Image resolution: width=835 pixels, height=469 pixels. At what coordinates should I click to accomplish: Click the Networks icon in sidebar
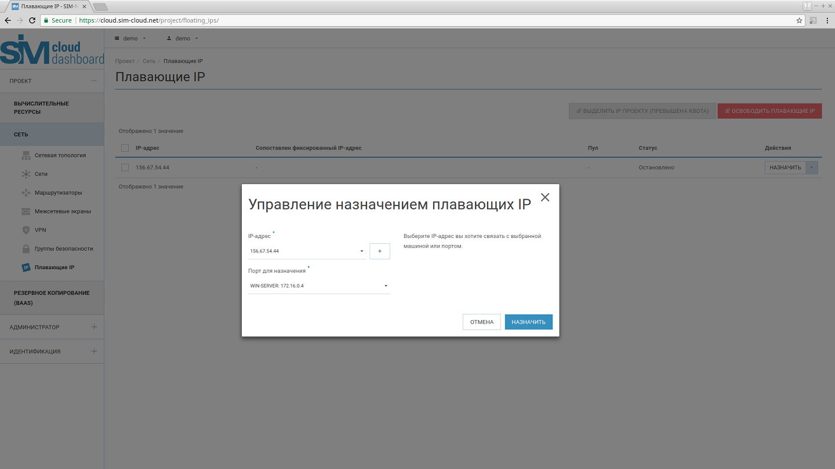pos(26,174)
